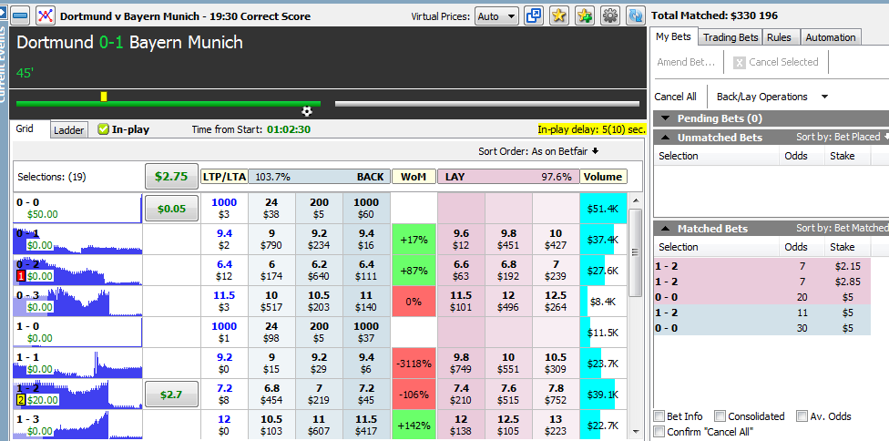Viewport: 889px width, 441px height.
Task: Click the $51.4K volume cell for 0 - 0
Action: pyautogui.click(x=603, y=209)
